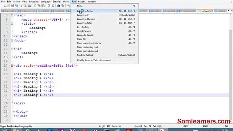This screenshot has width=233, height=131.
Task: Click the ANSI encoding status field
Action: pyautogui.click(x=205, y=126)
